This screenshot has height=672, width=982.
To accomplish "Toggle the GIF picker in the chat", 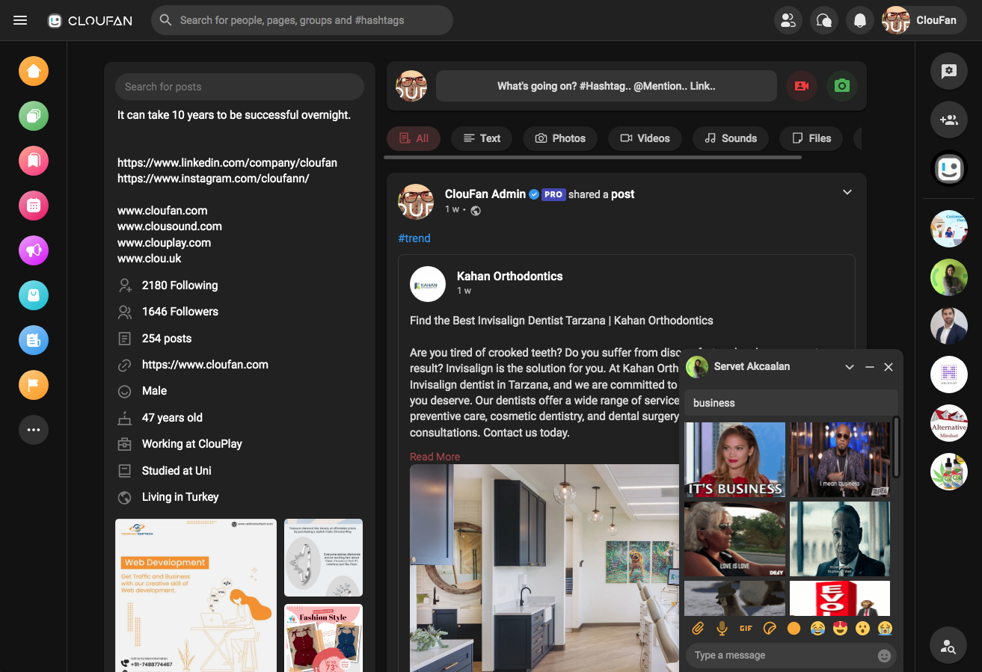I will (746, 629).
